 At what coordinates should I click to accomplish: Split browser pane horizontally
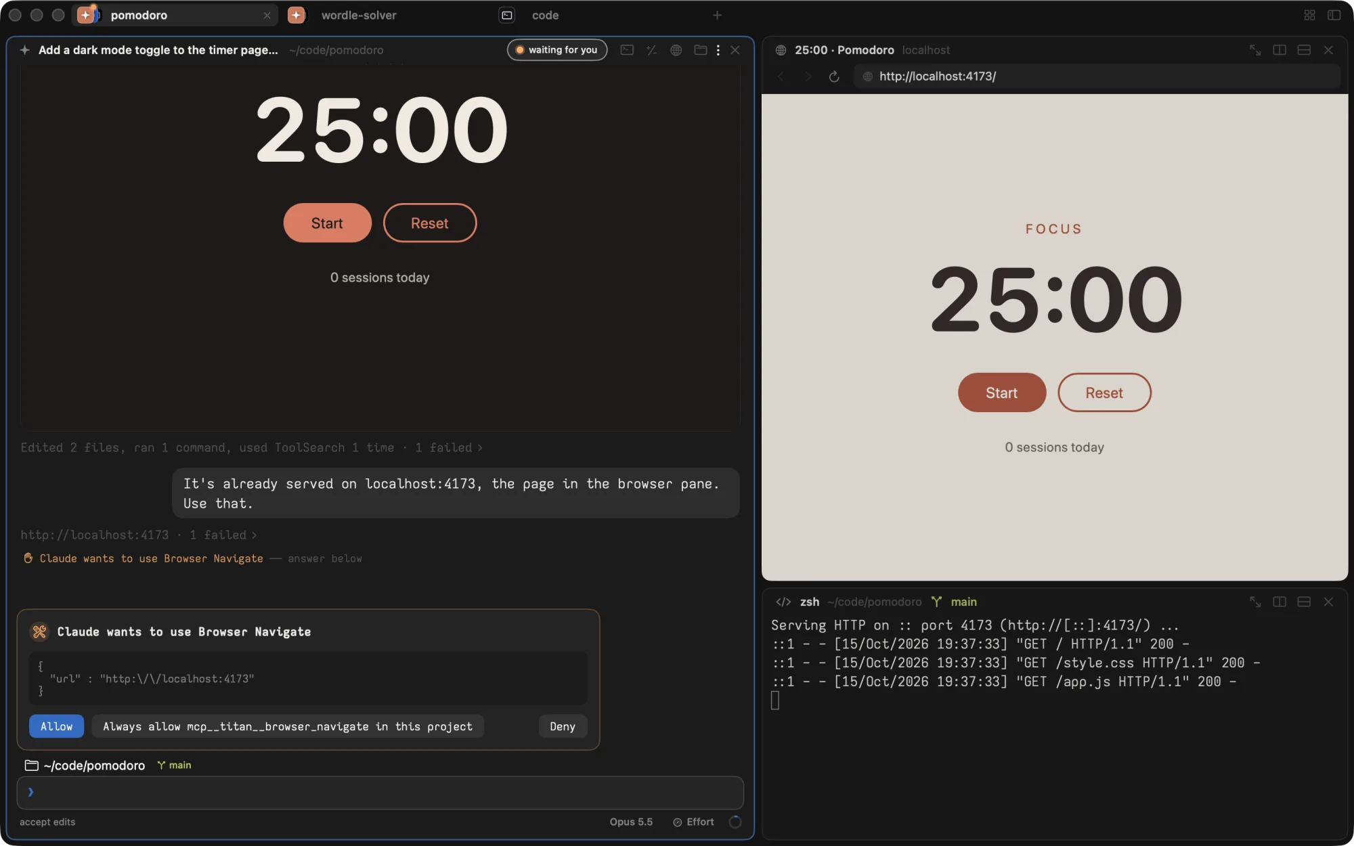tap(1304, 50)
